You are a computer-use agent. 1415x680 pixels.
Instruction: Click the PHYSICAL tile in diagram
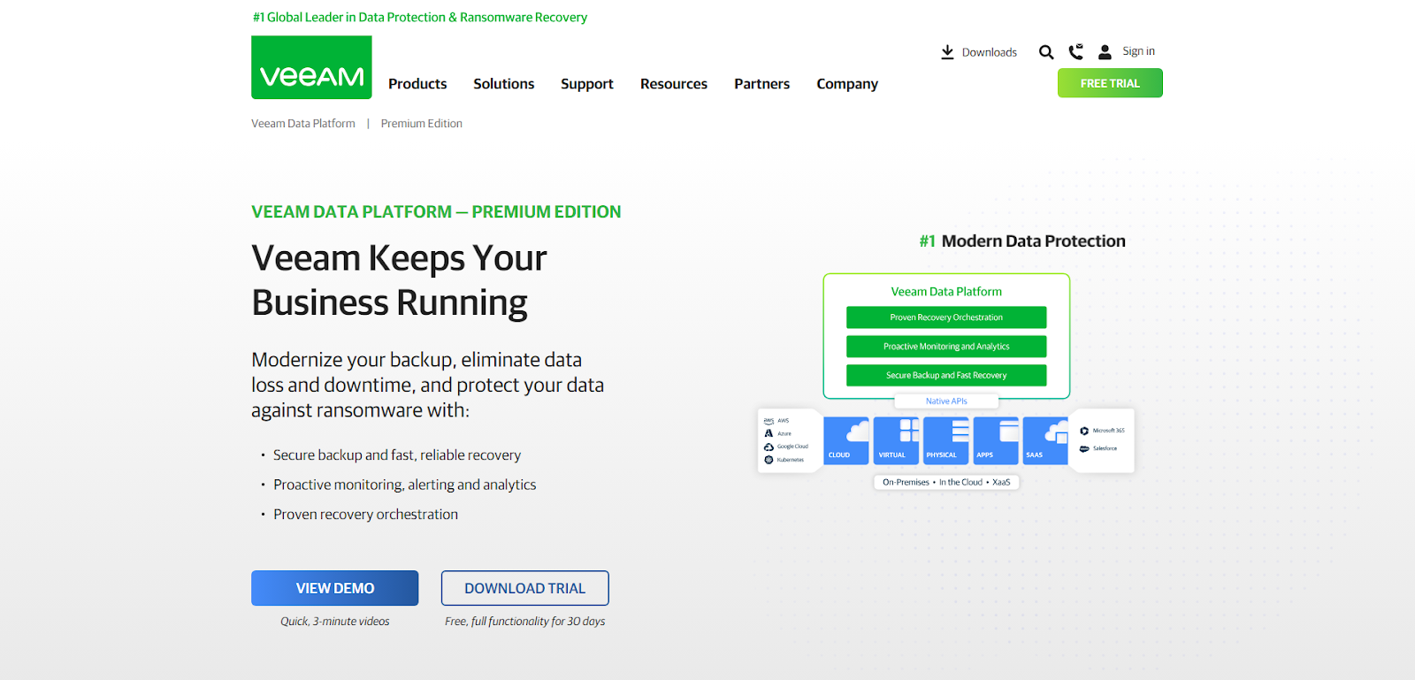(x=945, y=440)
